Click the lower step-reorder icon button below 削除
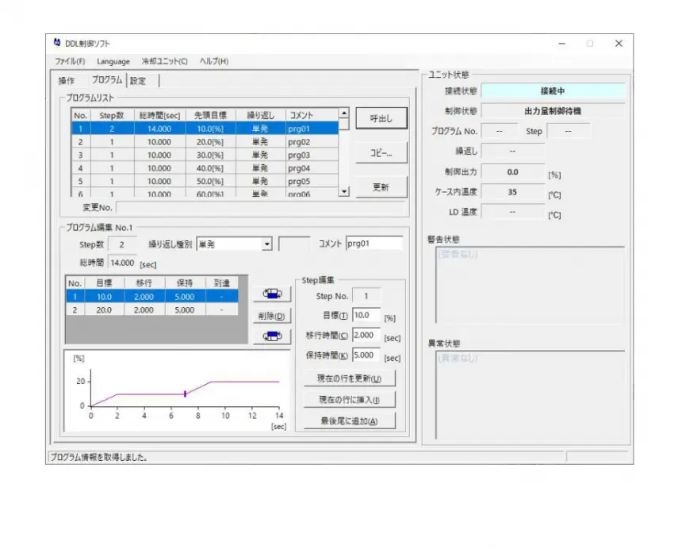This screenshot has width=682, height=549. (272, 336)
